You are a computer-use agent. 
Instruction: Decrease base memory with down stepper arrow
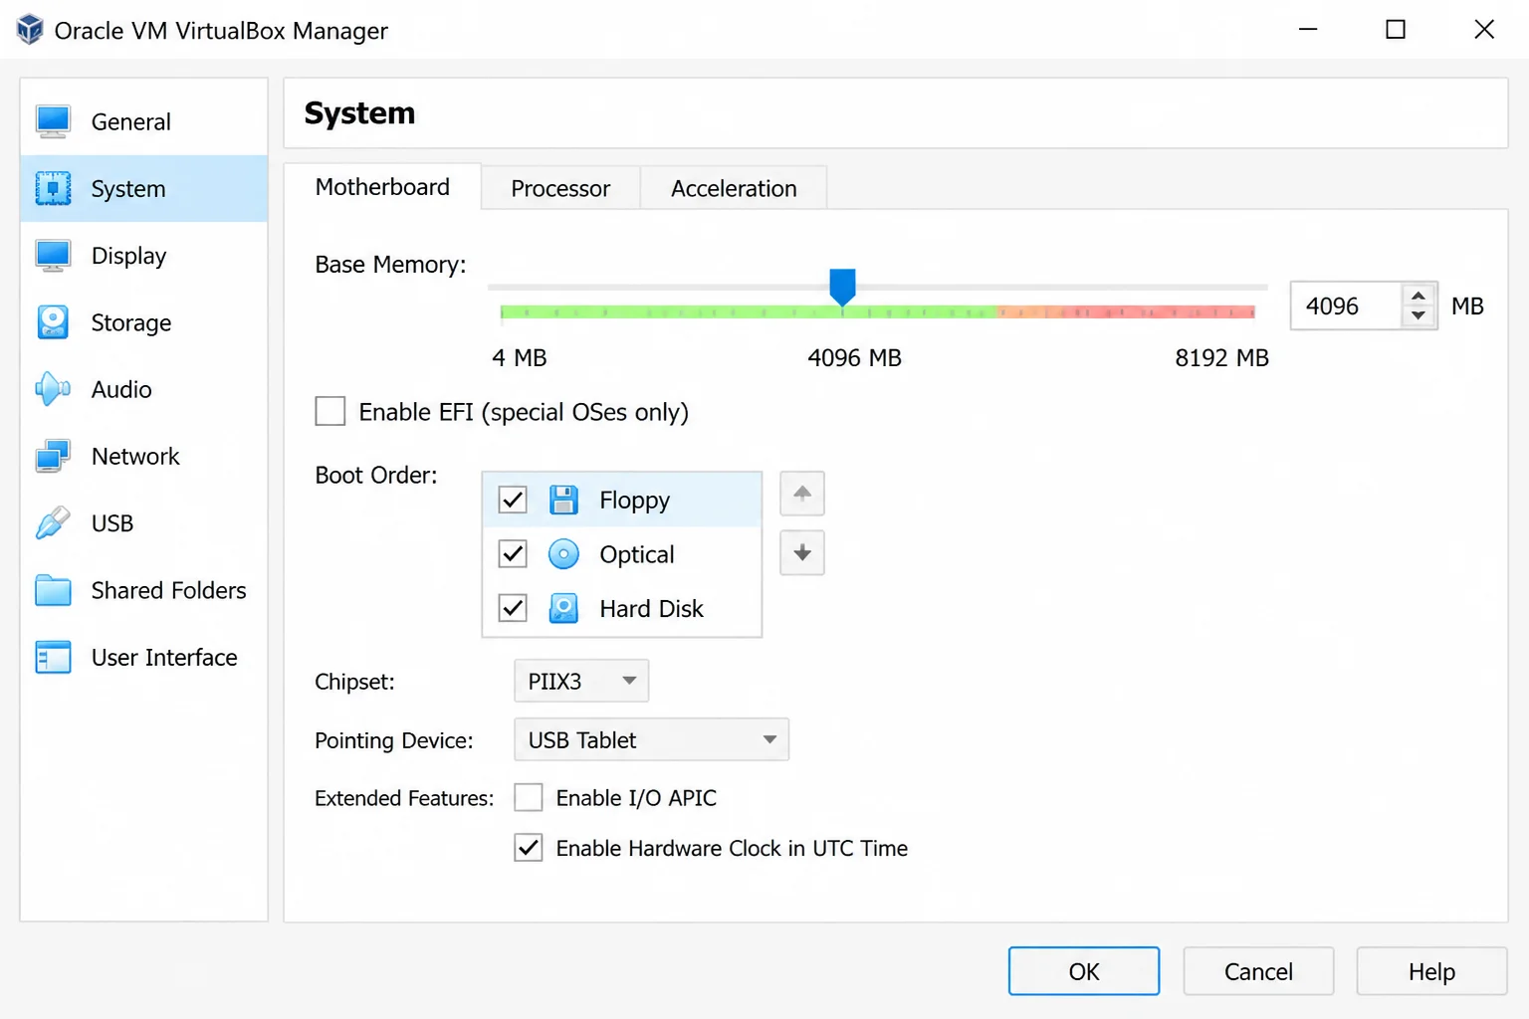pyautogui.click(x=1419, y=315)
